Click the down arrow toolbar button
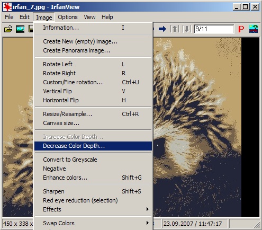This screenshot has height=230, width=262. click(187, 29)
